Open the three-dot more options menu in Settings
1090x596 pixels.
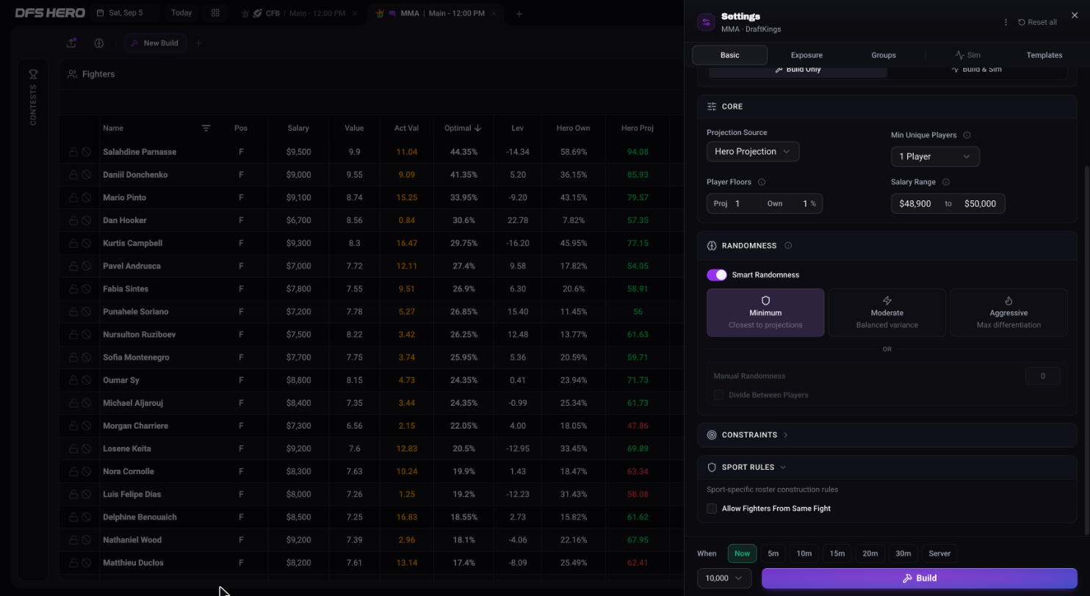pyautogui.click(x=1006, y=22)
